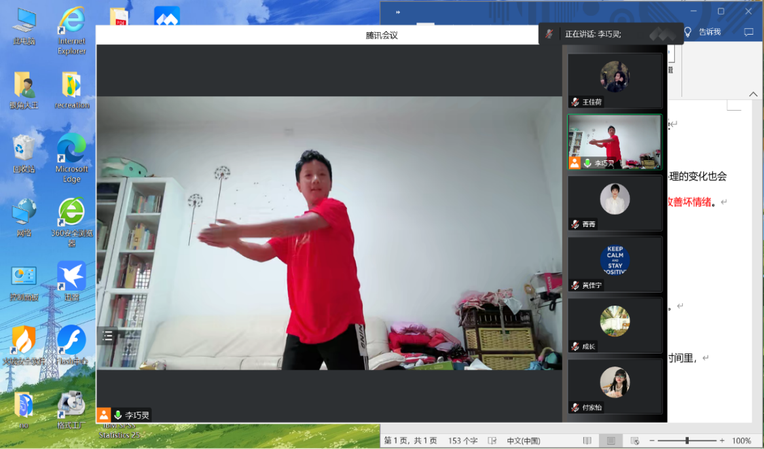
Task: Click the 正在讲话: 李巧灵 speaking indicator text
Action: click(593, 34)
